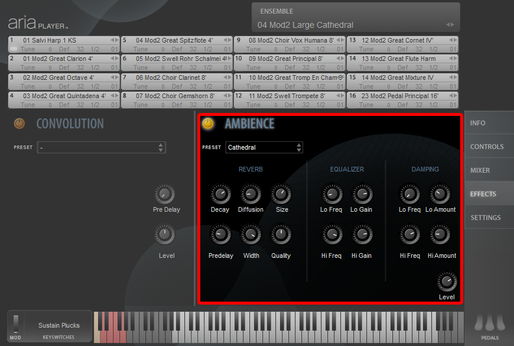The image size is (514, 346).
Task: Toggle the Sustain Plucks keyswitch
Action: pyautogui.click(x=58, y=325)
